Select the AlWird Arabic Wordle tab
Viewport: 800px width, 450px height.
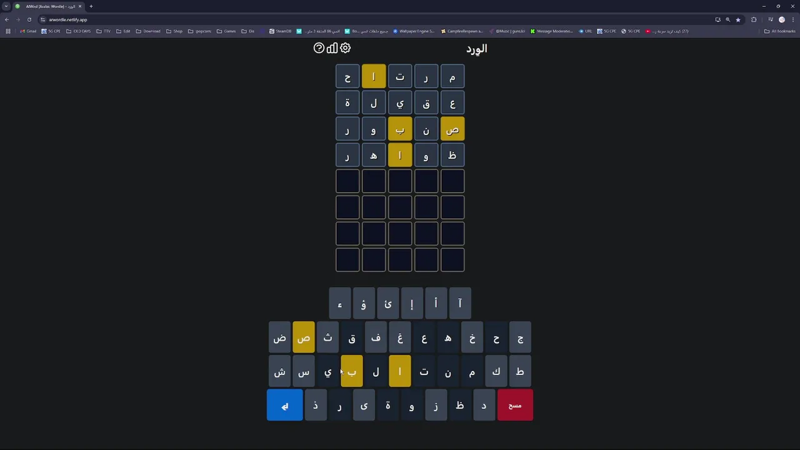click(49, 6)
